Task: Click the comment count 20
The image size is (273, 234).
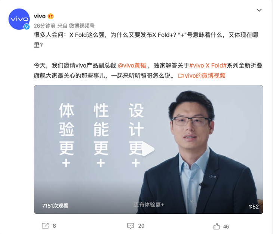Action: click(x=141, y=226)
